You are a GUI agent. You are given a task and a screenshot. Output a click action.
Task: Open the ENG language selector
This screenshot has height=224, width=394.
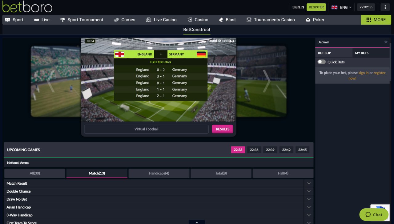click(x=341, y=7)
